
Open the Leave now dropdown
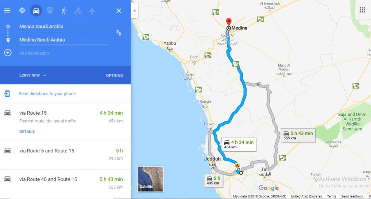32,75
